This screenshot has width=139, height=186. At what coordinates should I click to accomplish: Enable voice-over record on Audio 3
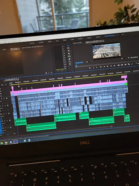9,113
